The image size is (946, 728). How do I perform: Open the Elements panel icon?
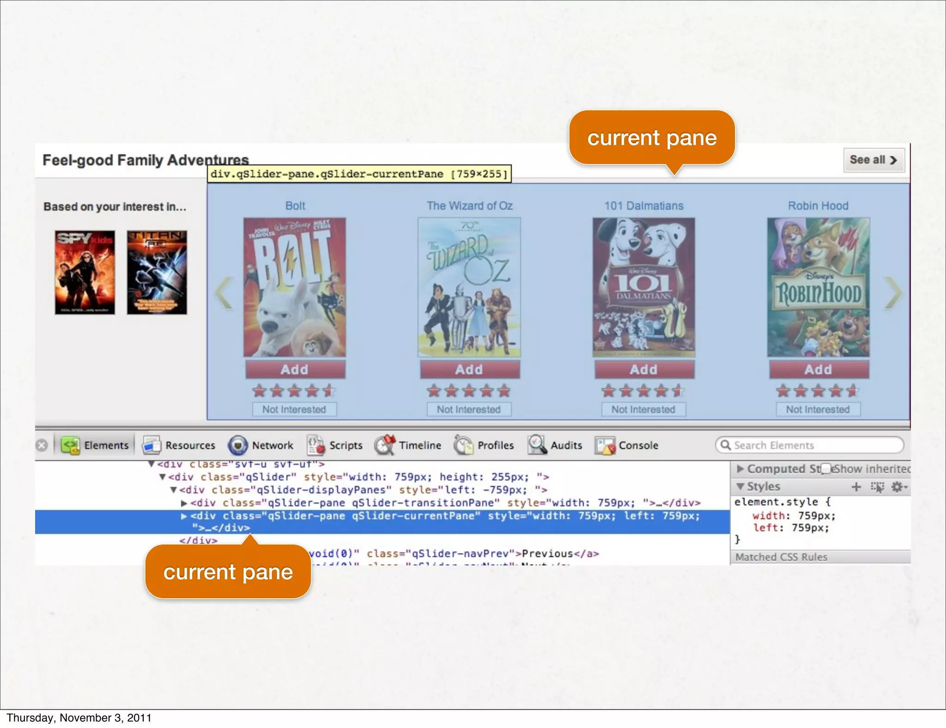(71, 445)
